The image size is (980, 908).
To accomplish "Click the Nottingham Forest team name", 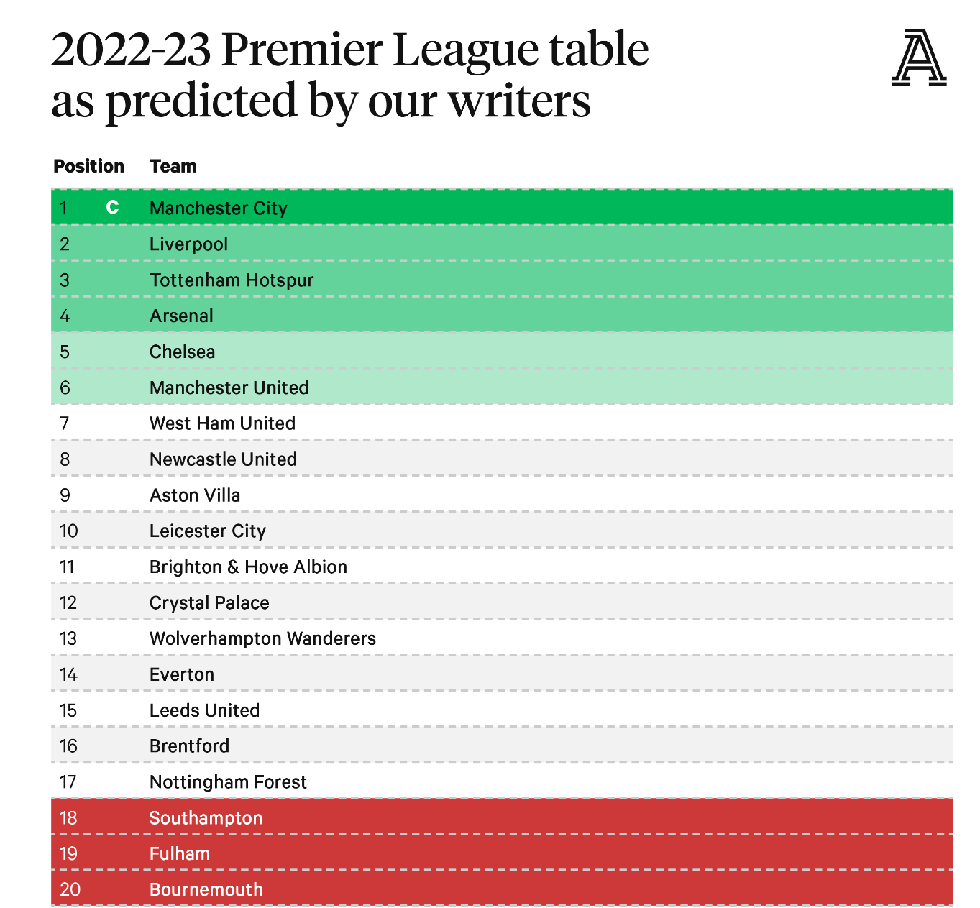I will pyautogui.click(x=228, y=782).
